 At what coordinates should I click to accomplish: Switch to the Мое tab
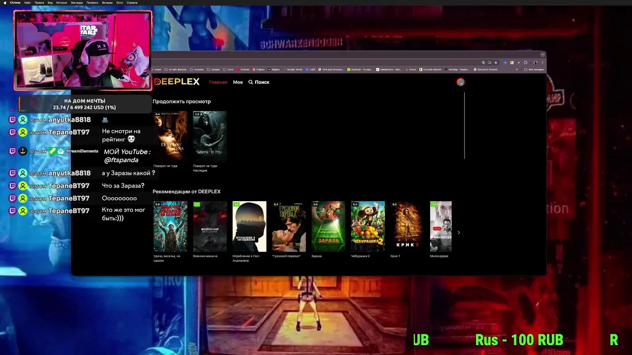[238, 82]
